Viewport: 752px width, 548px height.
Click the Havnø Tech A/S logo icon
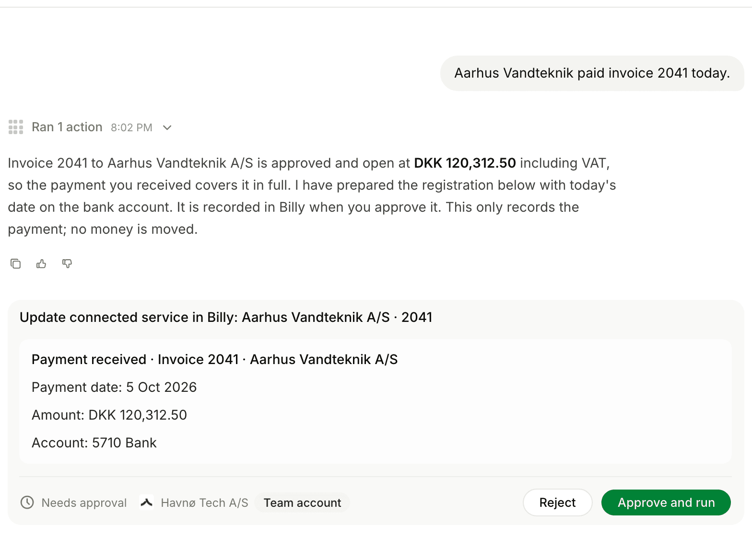147,502
